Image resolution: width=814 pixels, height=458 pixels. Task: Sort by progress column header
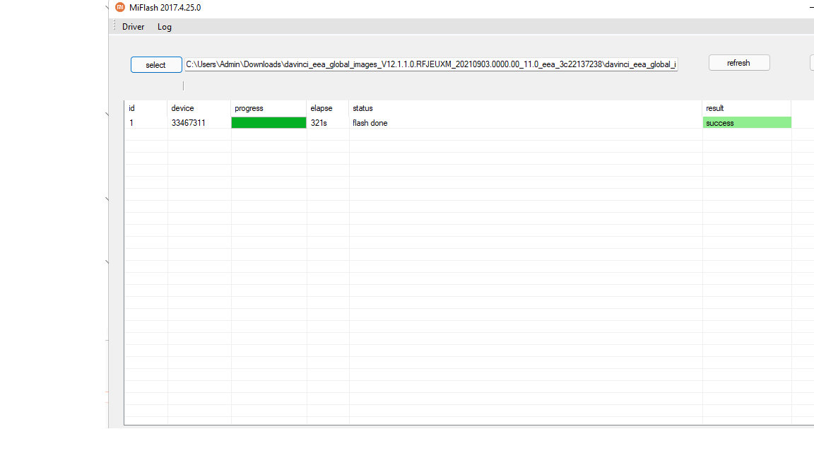click(x=269, y=108)
